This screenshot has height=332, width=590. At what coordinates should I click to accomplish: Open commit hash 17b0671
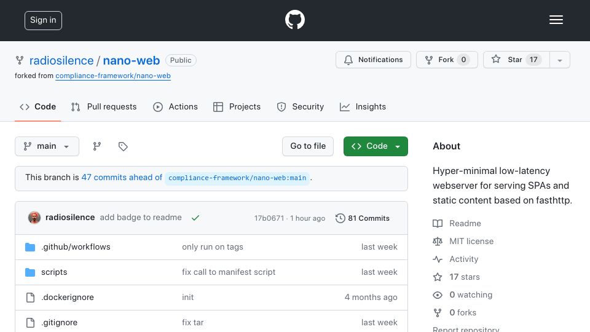point(269,218)
